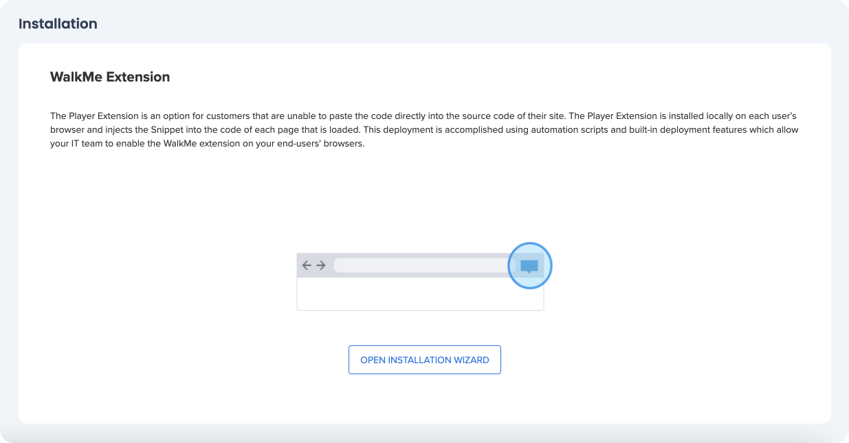The image size is (849, 443).
Task: Click the navigation arrows group in the mockup
Action: [x=313, y=264]
